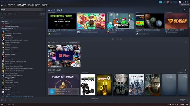Open Friends & Chat panel
This screenshot has height=106, width=190.
[184, 100]
